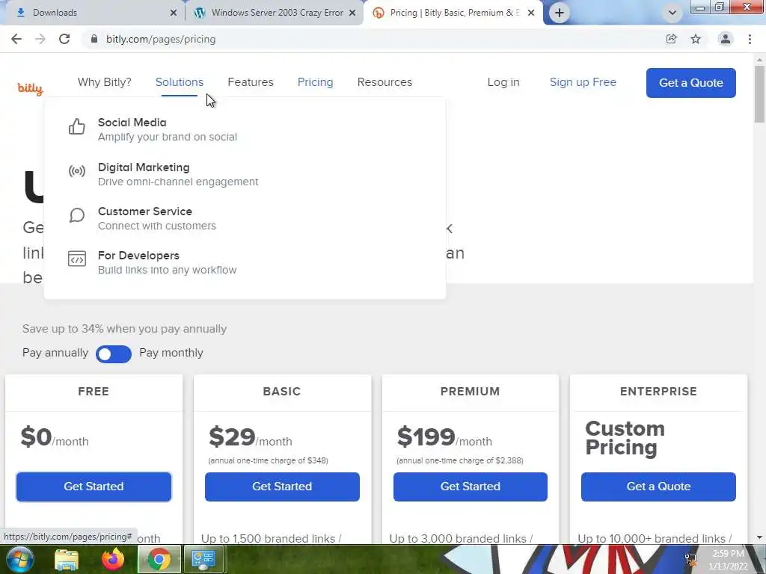
Task: Click the page vertical scrollbar thumb
Action: coord(759,93)
